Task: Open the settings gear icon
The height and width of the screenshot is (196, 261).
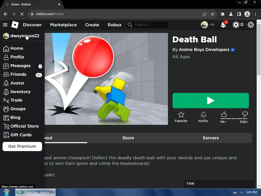Action: pyautogui.click(x=251, y=25)
